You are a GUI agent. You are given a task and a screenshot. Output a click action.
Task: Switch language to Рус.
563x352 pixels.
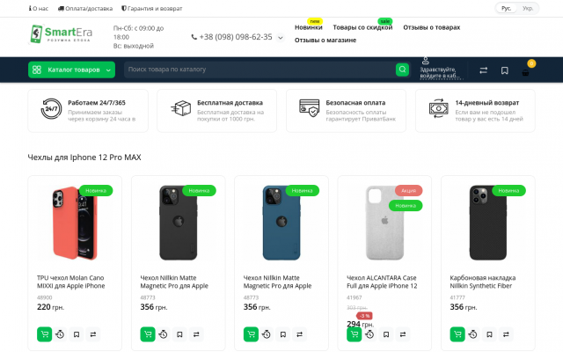tap(507, 8)
